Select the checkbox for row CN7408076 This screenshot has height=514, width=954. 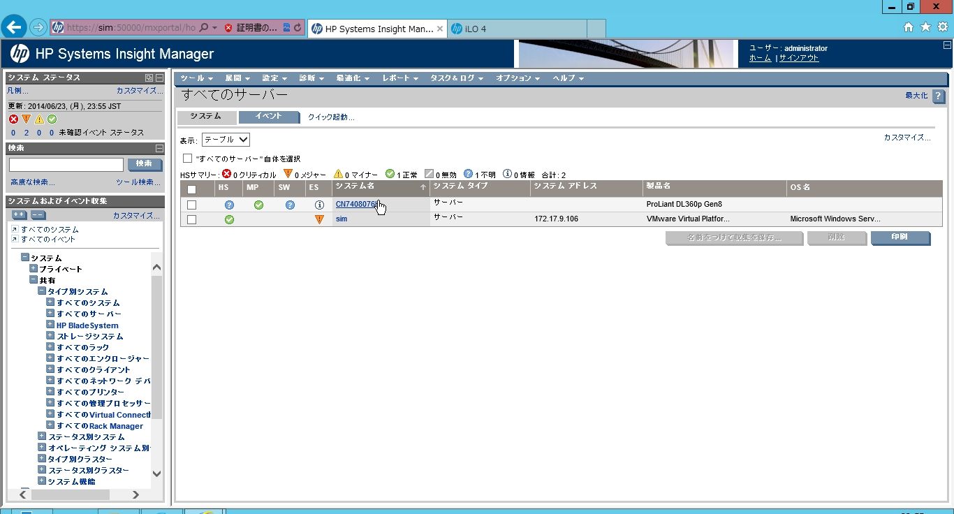pyautogui.click(x=191, y=205)
